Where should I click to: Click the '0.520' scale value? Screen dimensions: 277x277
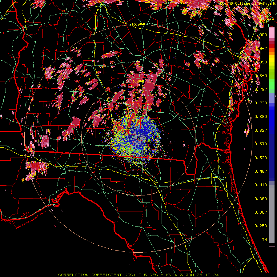261,158
